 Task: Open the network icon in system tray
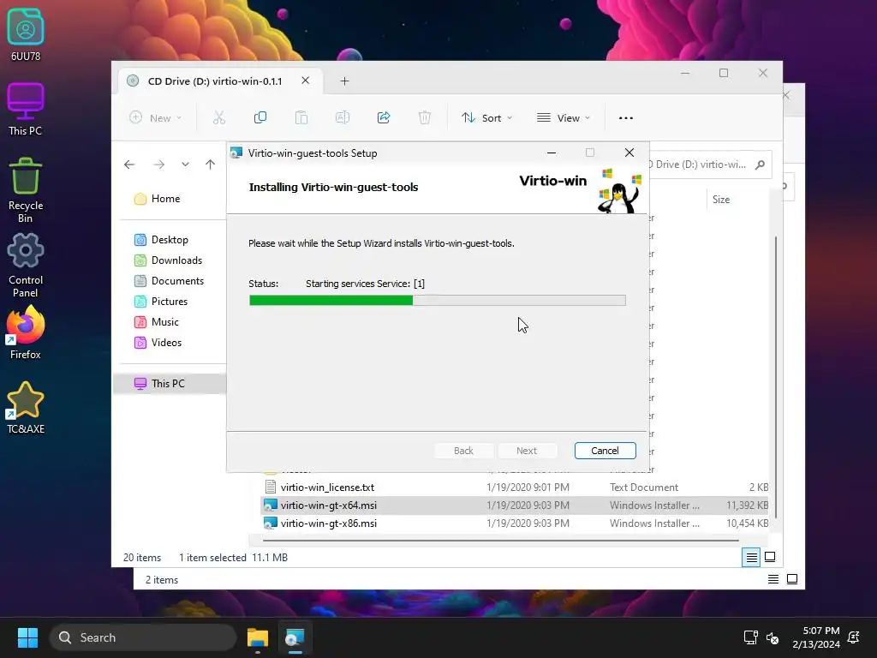(x=750, y=637)
